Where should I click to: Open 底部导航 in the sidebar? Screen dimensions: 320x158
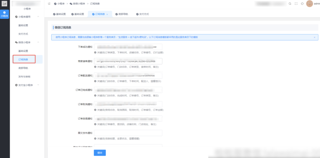(23, 68)
